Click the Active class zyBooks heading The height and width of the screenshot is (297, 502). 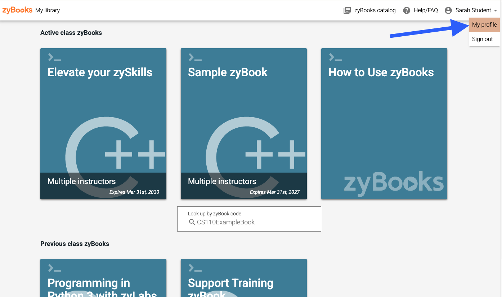pyautogui.click(x=71, y=33)
